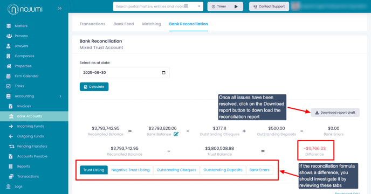This screenshot has width=371, height=194.
Task: Click the Nojumi logo
Action: click(25, 9)
